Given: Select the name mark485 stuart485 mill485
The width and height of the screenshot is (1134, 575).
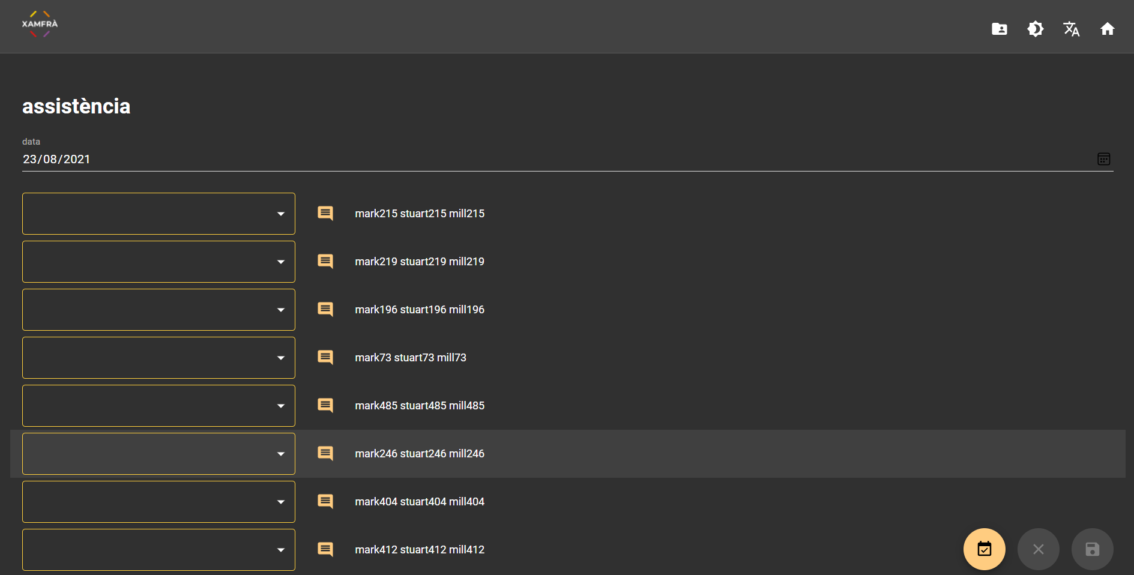Looking at the screenshot, I should click(x=420, y=406).
